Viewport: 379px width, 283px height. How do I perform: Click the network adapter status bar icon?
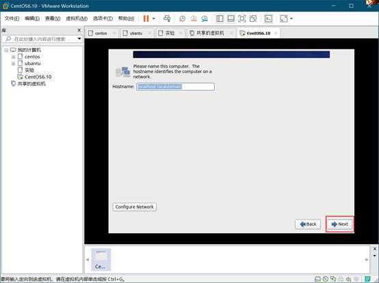(333, 280)
